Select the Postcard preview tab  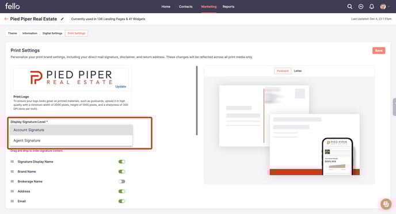283,71
